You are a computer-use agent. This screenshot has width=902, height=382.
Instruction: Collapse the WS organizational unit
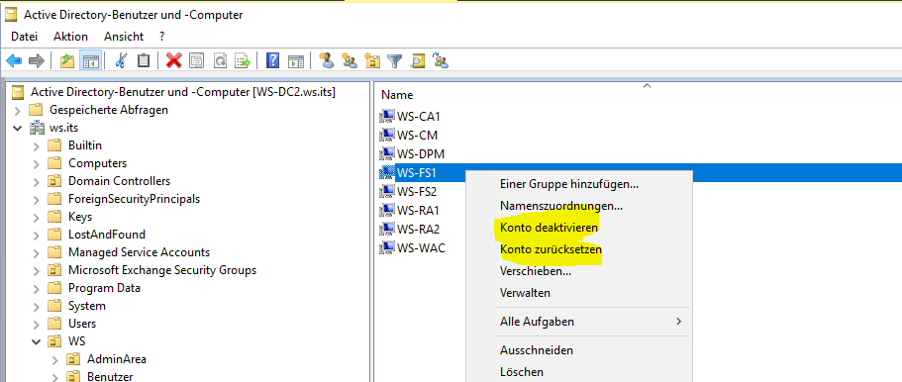pyautogui.click(x=37, y=341)
